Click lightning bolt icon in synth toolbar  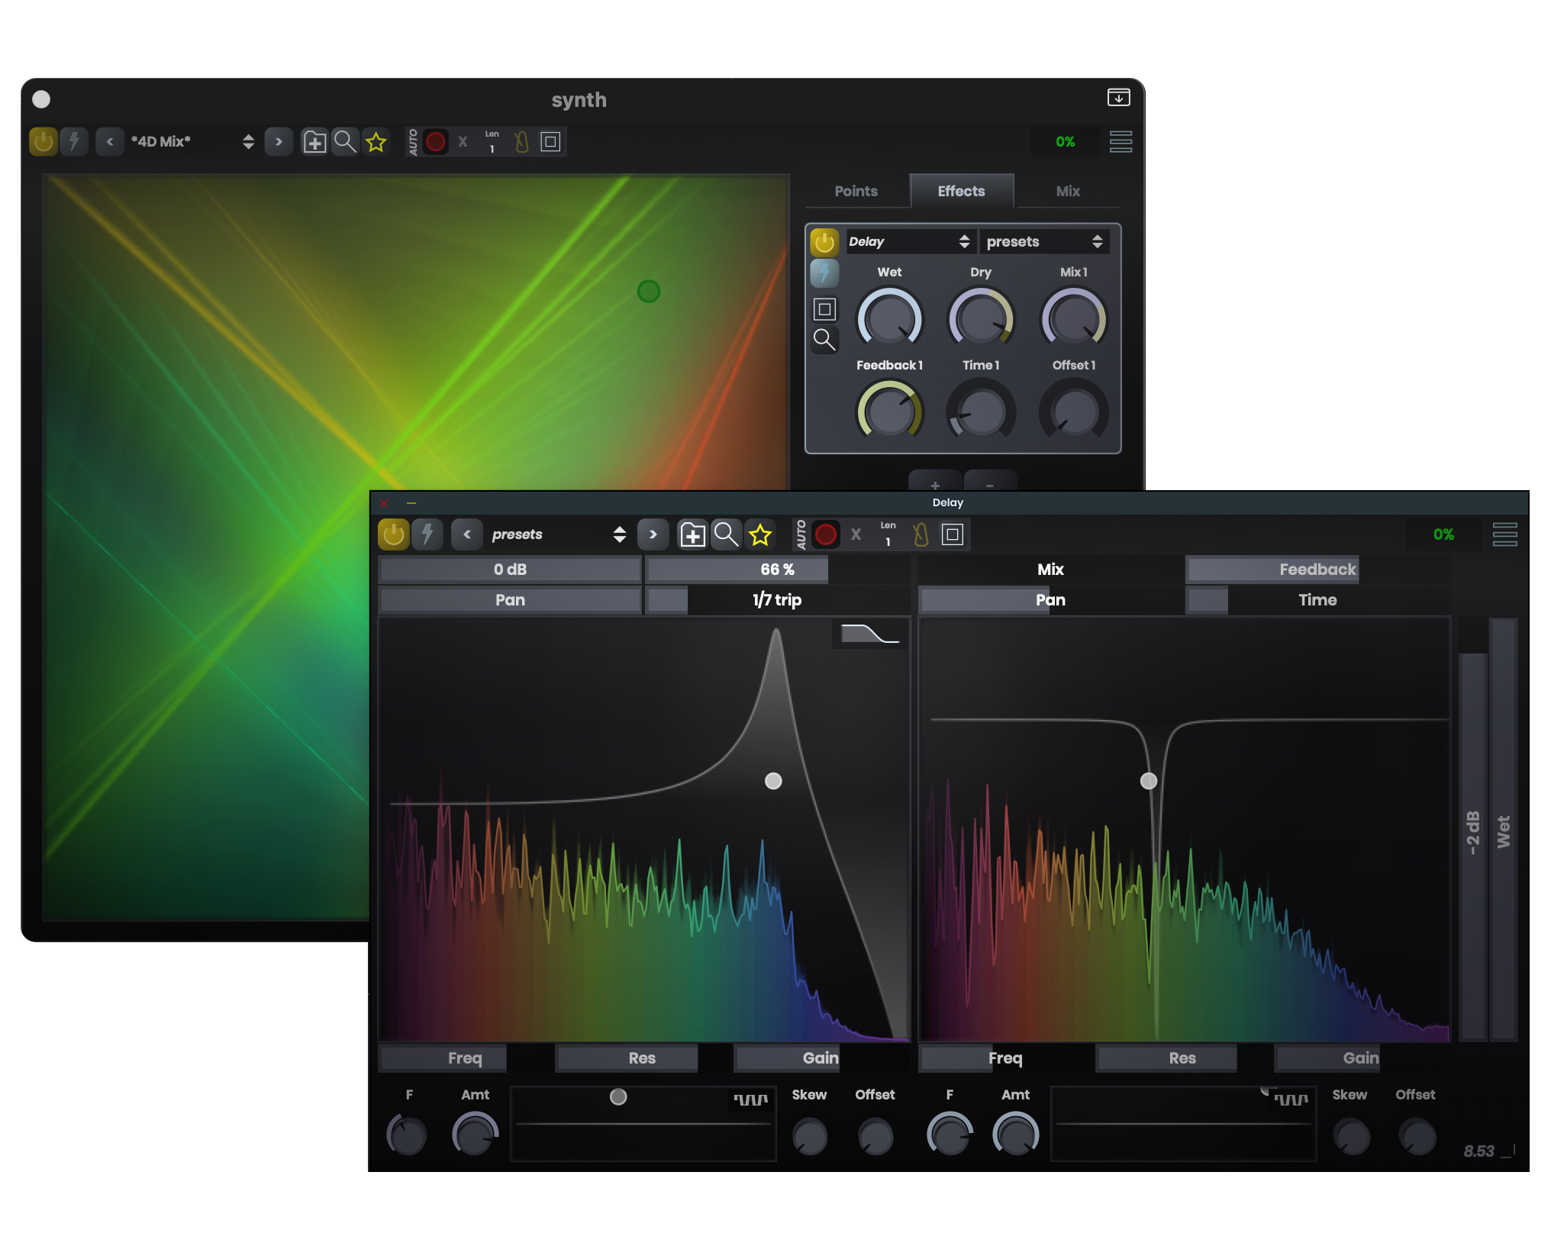[x=74, y=141]
